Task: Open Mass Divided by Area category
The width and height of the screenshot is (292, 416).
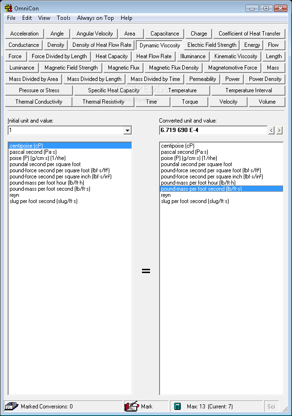Action: (34, 80)
